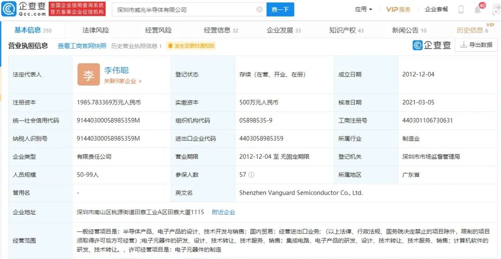Click the 50-99人 staff size value
Viewport: 501px width, 259px height.
click(x=88, y=174)
